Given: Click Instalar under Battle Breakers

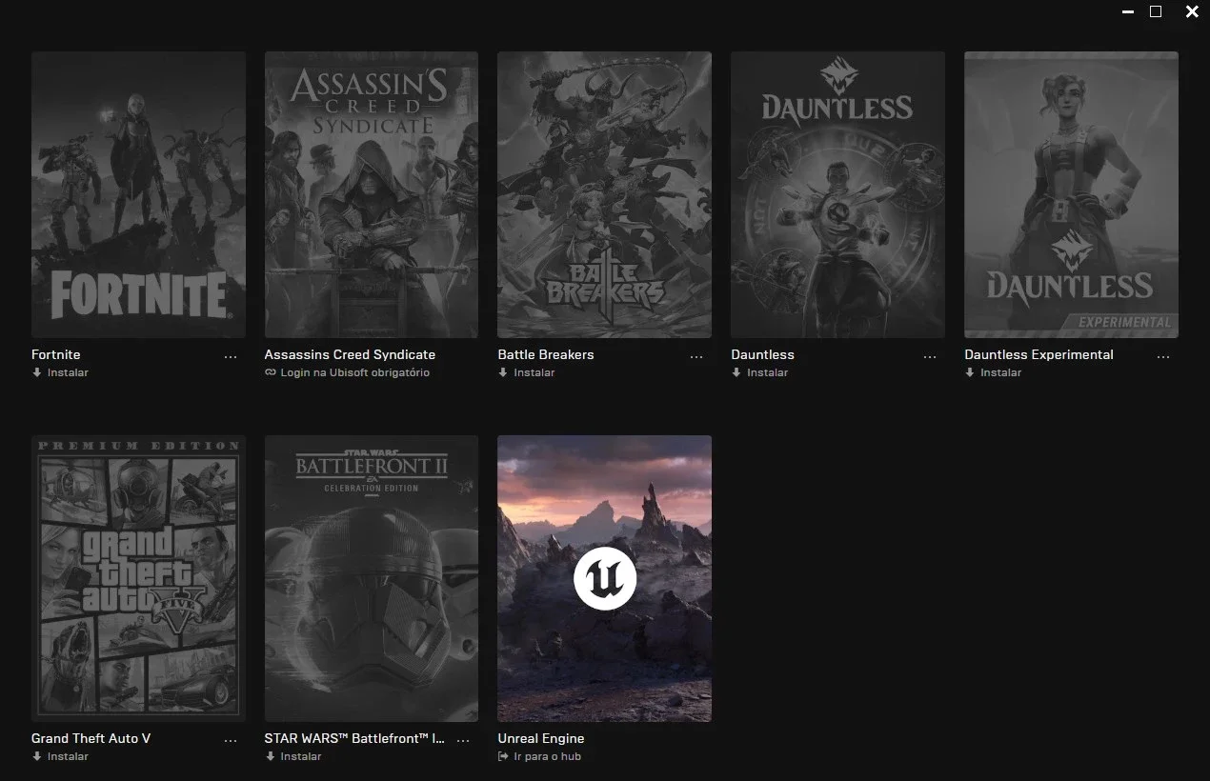Looking at the screenshot, I should pos(526,372).
